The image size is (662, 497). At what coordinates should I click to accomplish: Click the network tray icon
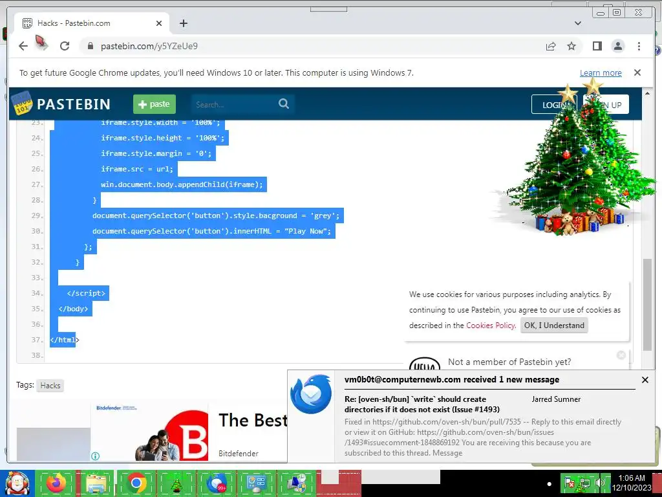coord(584,483)
